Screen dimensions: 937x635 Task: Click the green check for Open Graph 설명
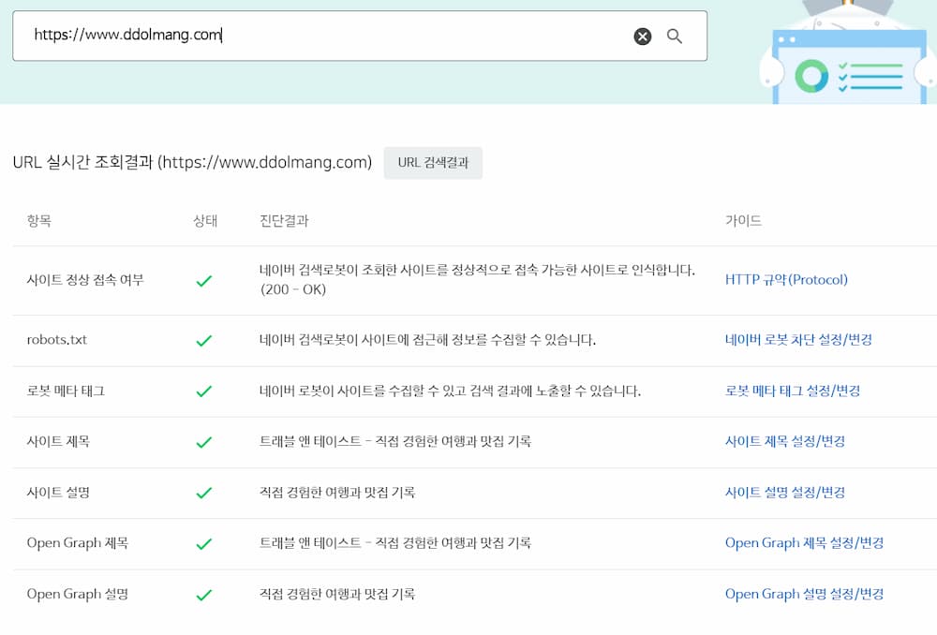pos(203,595)
